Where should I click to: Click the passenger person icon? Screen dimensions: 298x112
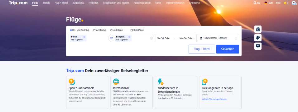201,38
